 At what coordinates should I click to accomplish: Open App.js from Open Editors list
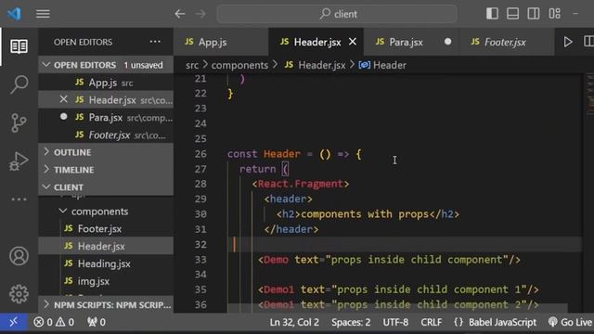click(106, 83)
